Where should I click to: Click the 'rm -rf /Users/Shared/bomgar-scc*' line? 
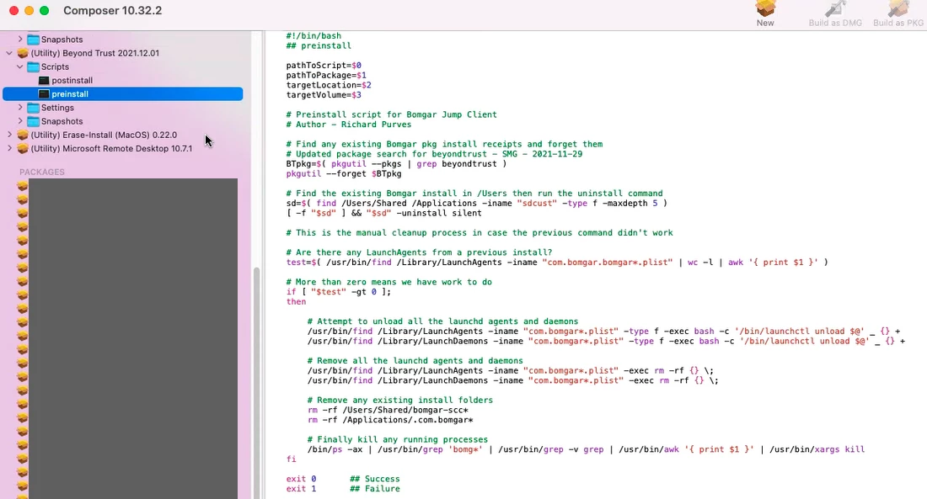[x=388, y=410]
